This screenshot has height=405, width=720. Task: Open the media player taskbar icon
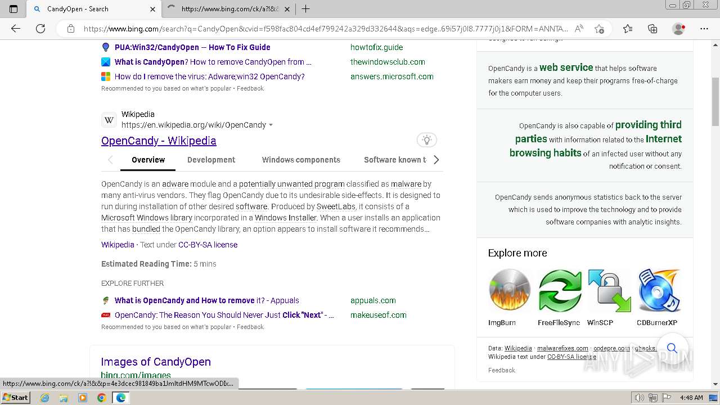tap(83, 398)
